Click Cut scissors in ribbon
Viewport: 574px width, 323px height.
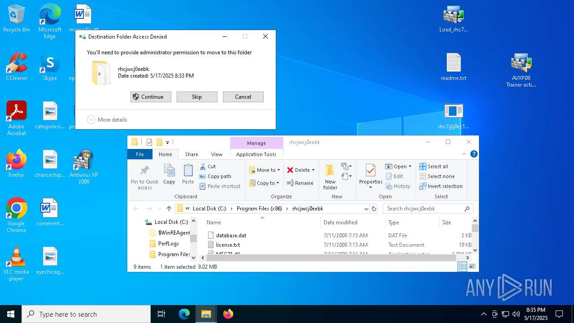click(203, 166)
